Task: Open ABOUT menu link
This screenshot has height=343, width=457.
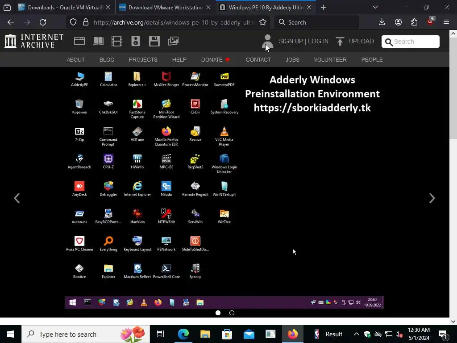Action: (76, 60)
